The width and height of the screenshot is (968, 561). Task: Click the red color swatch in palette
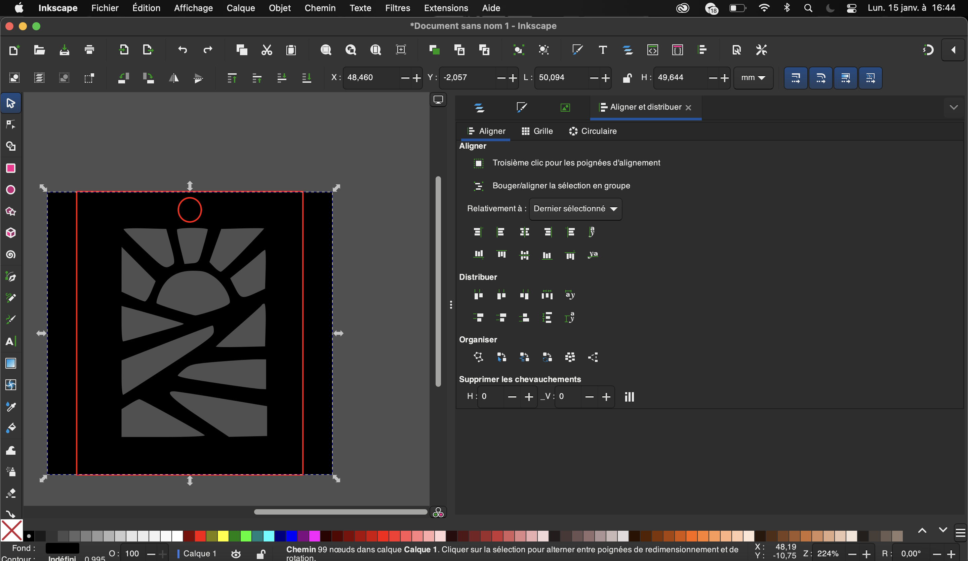[x=200, y=536]
